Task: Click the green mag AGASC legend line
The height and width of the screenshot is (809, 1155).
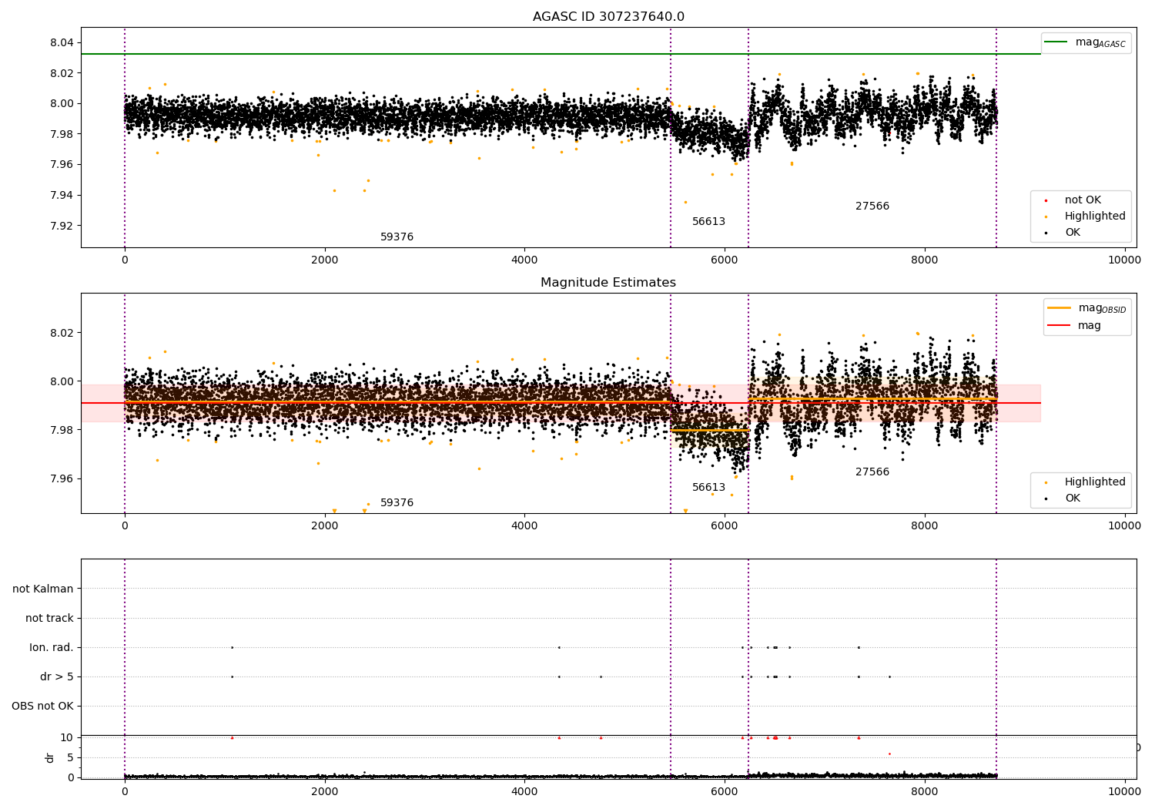Action: point(1056,42)
